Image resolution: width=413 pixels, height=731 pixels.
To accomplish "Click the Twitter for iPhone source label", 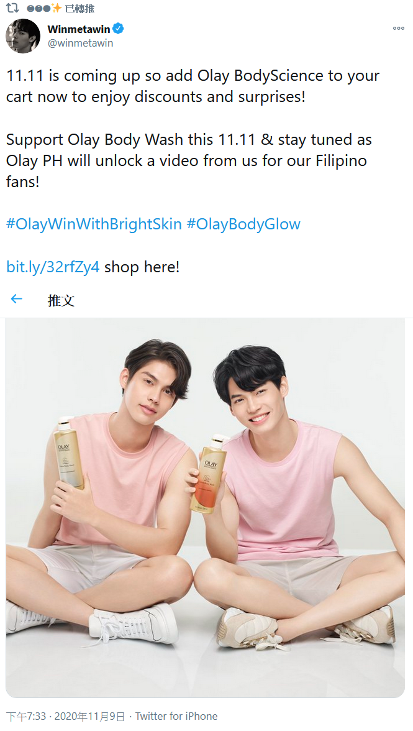I will tap(176, 716).
